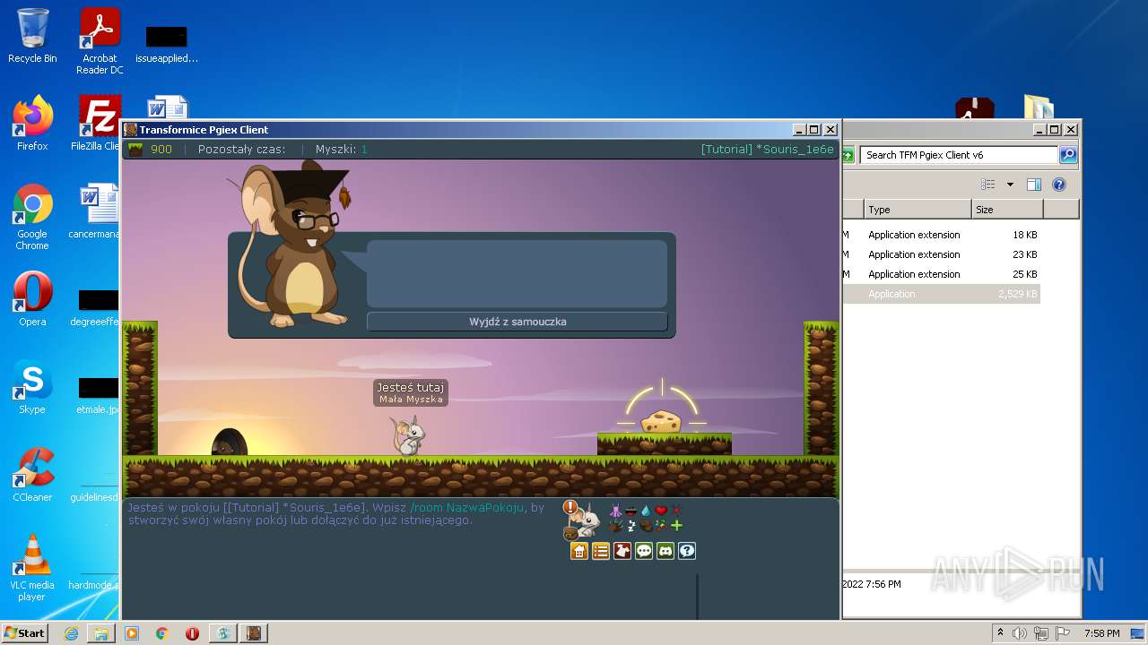The image size is (1148, 645).
Task: Open Opera from the taskbar
Action: 192,633
